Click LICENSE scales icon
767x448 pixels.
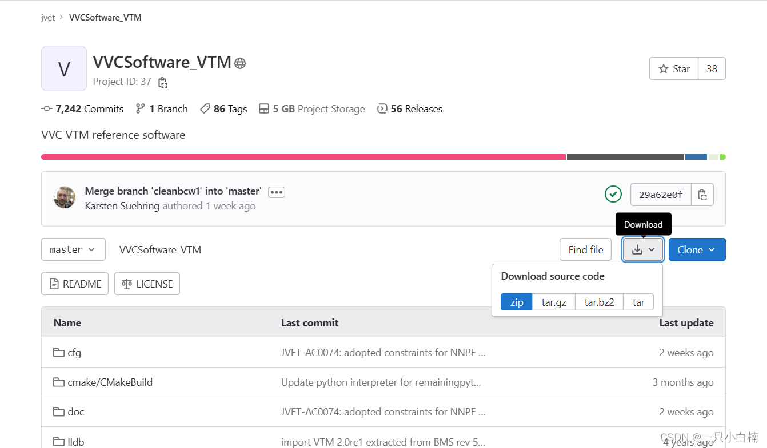pos(127,284)
